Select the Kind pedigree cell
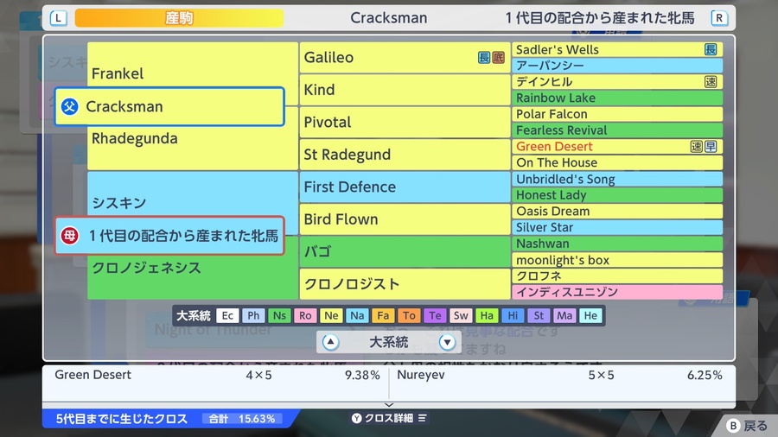The height and width of the screenshot is (437, 778). [405, 90]
